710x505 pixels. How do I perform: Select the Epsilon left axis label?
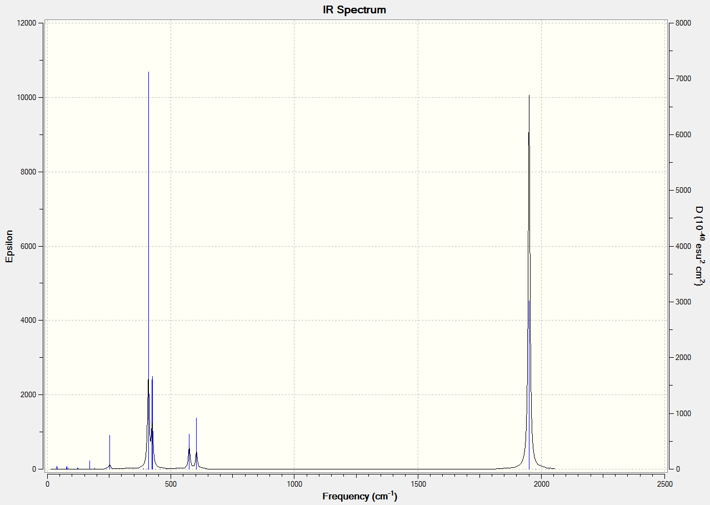9,246
